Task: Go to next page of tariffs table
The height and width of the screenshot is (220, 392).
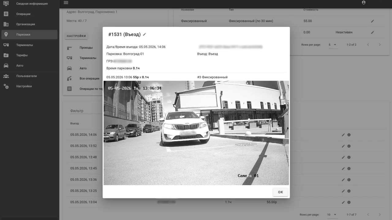Action: click(x=380, y=45)
